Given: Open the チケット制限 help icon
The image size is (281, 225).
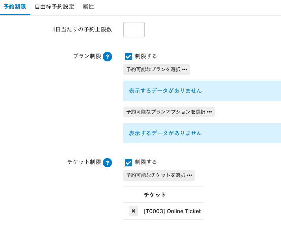Looking at the screenshot, I should click(107, 162).
